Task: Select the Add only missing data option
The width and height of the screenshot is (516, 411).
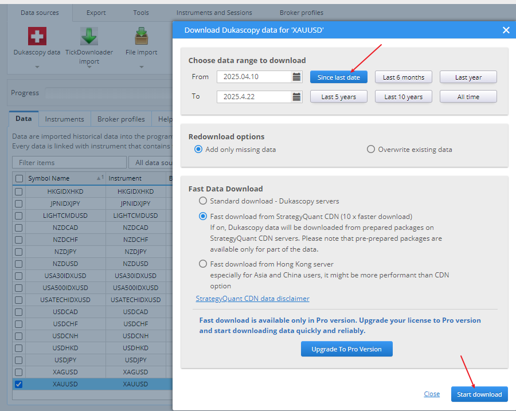Action: coord(198,150)
